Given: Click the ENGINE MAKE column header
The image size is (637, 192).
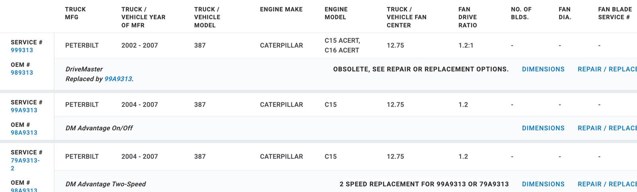Looking at the screenshot, I should point(281,9).
